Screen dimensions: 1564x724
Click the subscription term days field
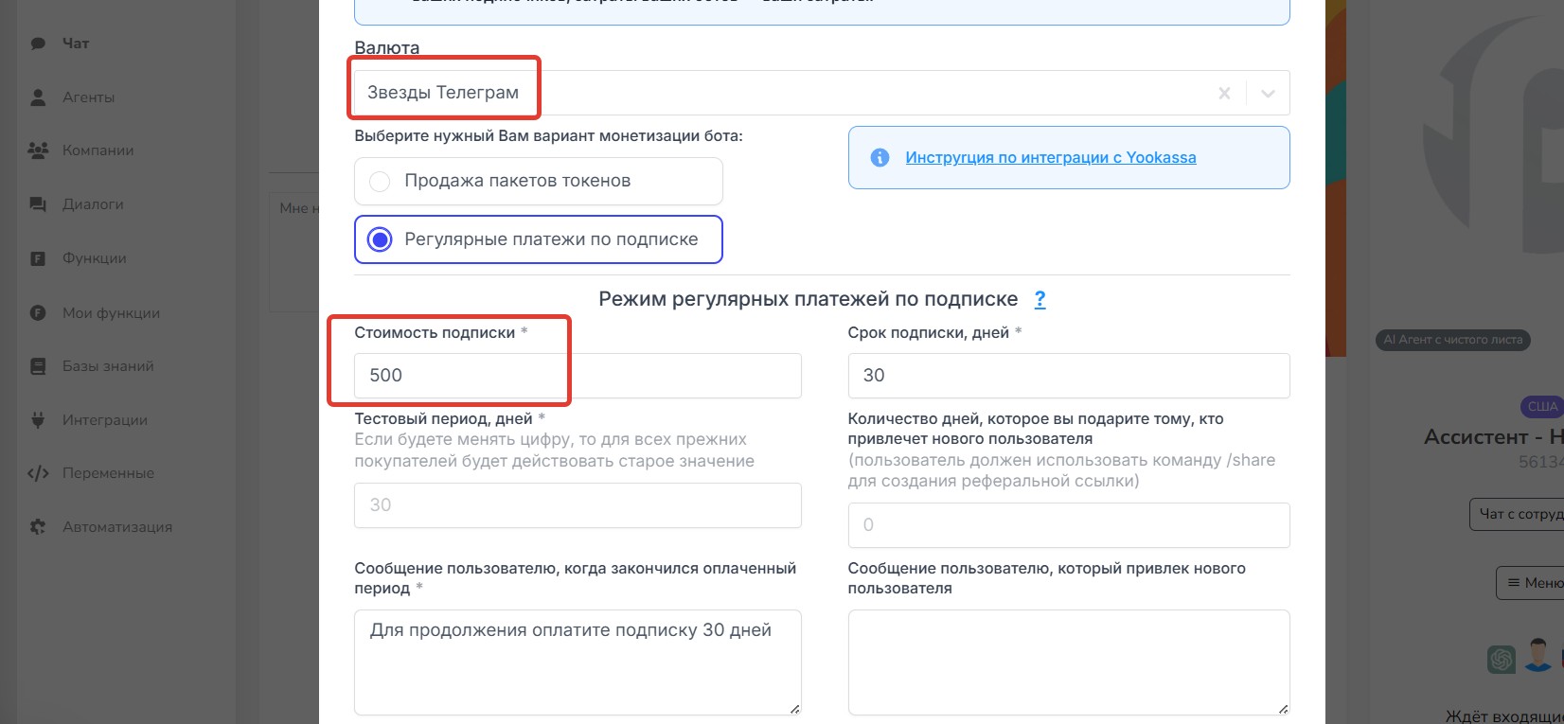[1068, 376]
